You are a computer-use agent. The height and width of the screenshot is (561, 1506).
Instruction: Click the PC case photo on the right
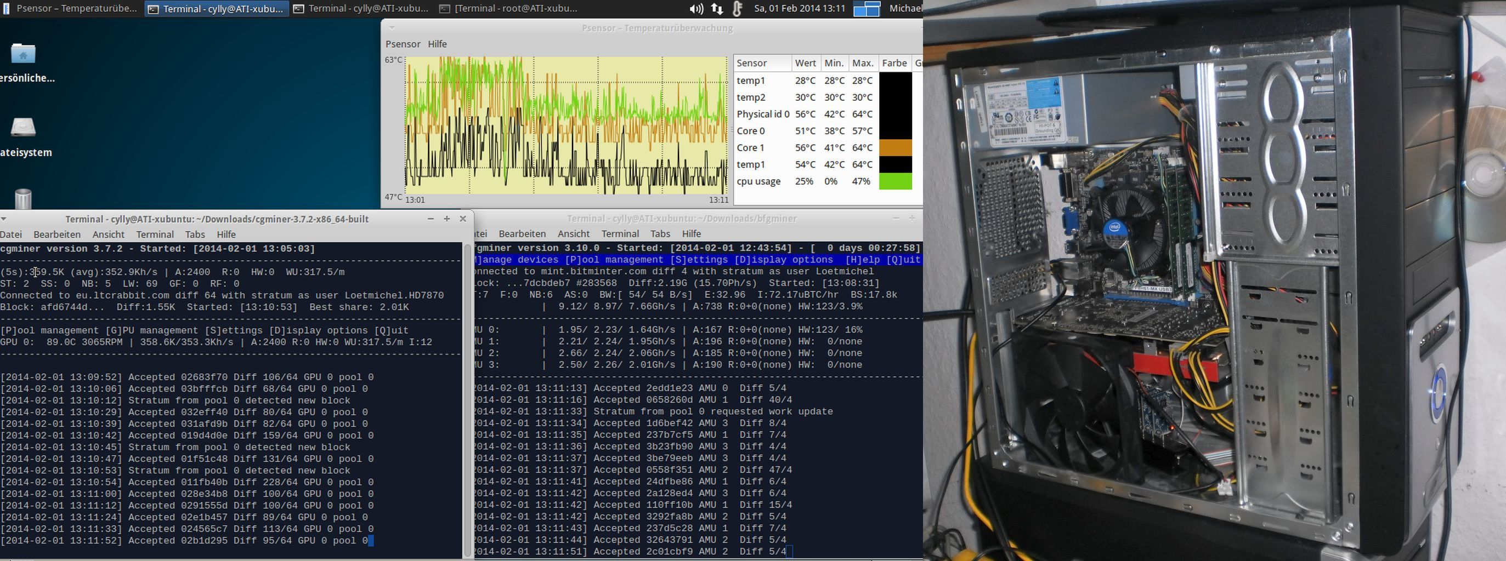(1214, 280)
